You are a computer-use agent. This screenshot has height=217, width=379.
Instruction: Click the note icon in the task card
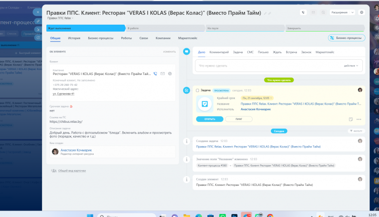[351, 119]
